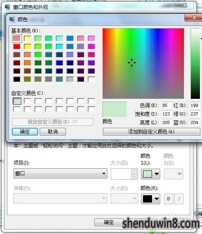Increase item size with the up stepper
This screenshot has width=202, height=234.
[x=134, y=172]
